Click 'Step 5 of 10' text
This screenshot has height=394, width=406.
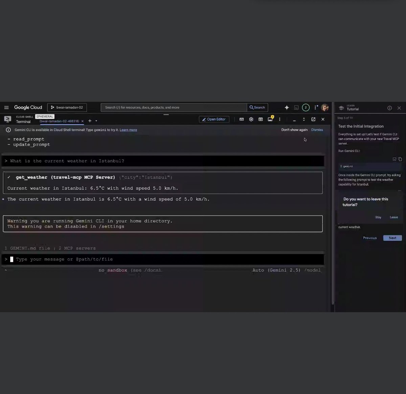click(x=345, y=118)
